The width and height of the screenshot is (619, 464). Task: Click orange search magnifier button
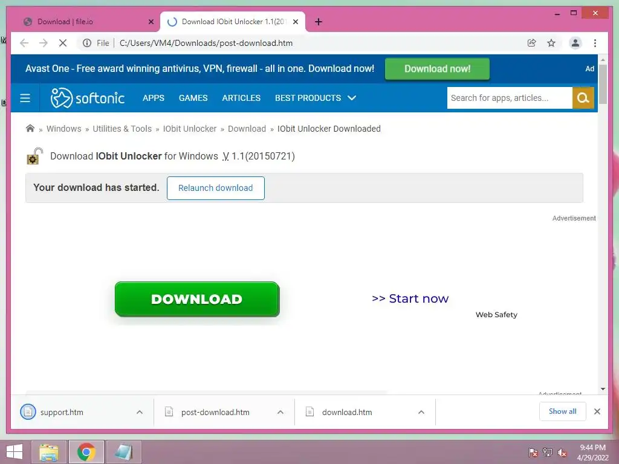click(583, 98)
